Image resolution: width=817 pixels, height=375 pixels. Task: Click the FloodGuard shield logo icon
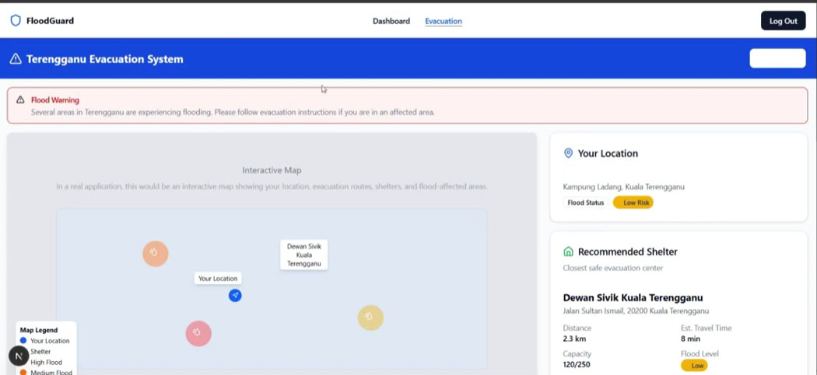coord(16,21)
